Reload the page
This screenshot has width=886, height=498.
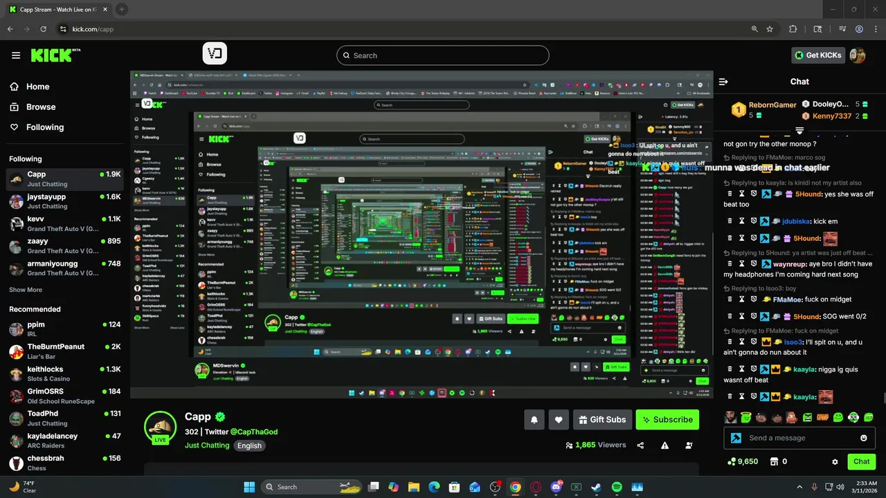[x=43, y=29]
